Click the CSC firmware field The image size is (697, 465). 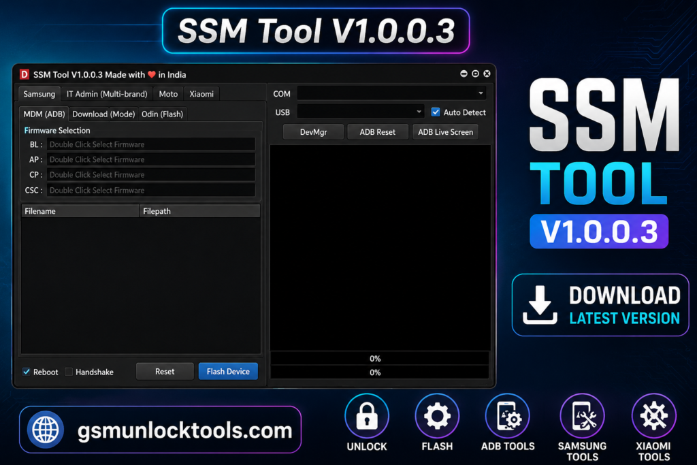(150, 190)
